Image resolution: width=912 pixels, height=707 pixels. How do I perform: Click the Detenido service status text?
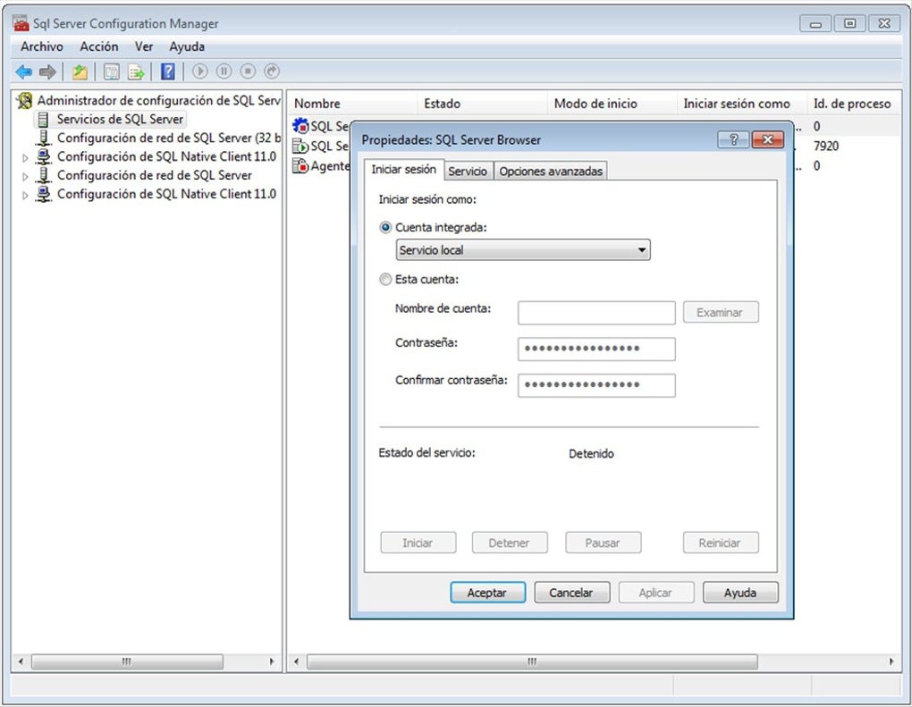pyautogui.click(x=591, y=453)
